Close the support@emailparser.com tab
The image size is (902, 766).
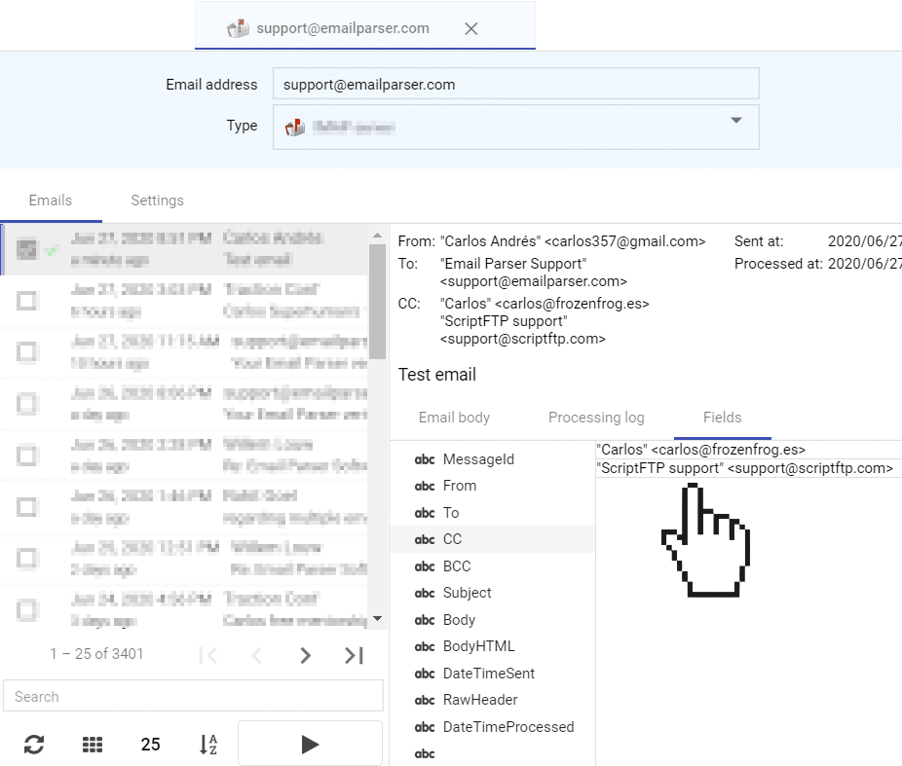click(x=471, y=29)
